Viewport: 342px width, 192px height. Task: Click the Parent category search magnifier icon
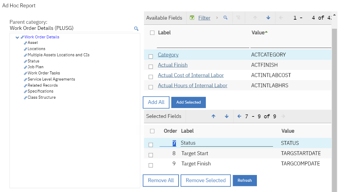point(136,28)
